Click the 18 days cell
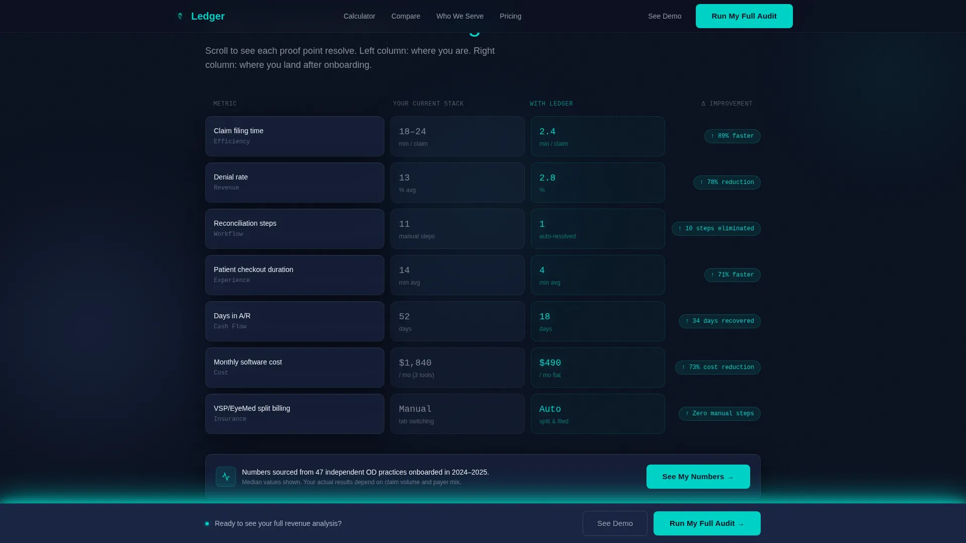The height and width of the screenshot is (543, 966). [x=598, y=321]
